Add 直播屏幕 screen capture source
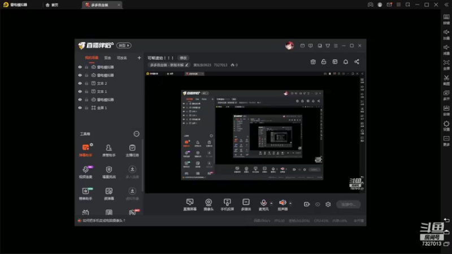452x254 pixels. click(x=190, y=204)
